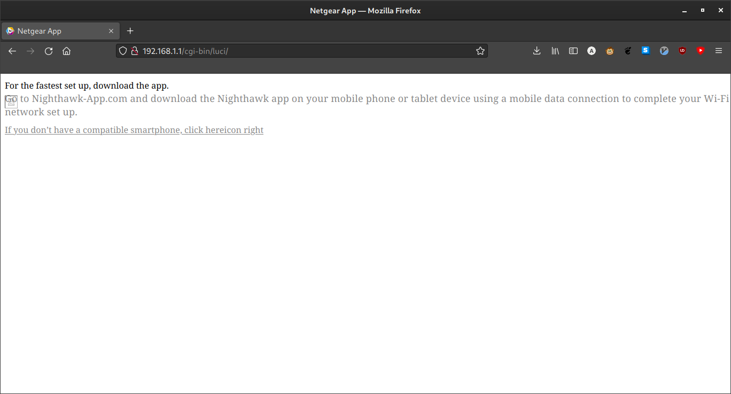Minimize the Firefox window
This screenshot has width=731, height=394.
tap(683, 11)
